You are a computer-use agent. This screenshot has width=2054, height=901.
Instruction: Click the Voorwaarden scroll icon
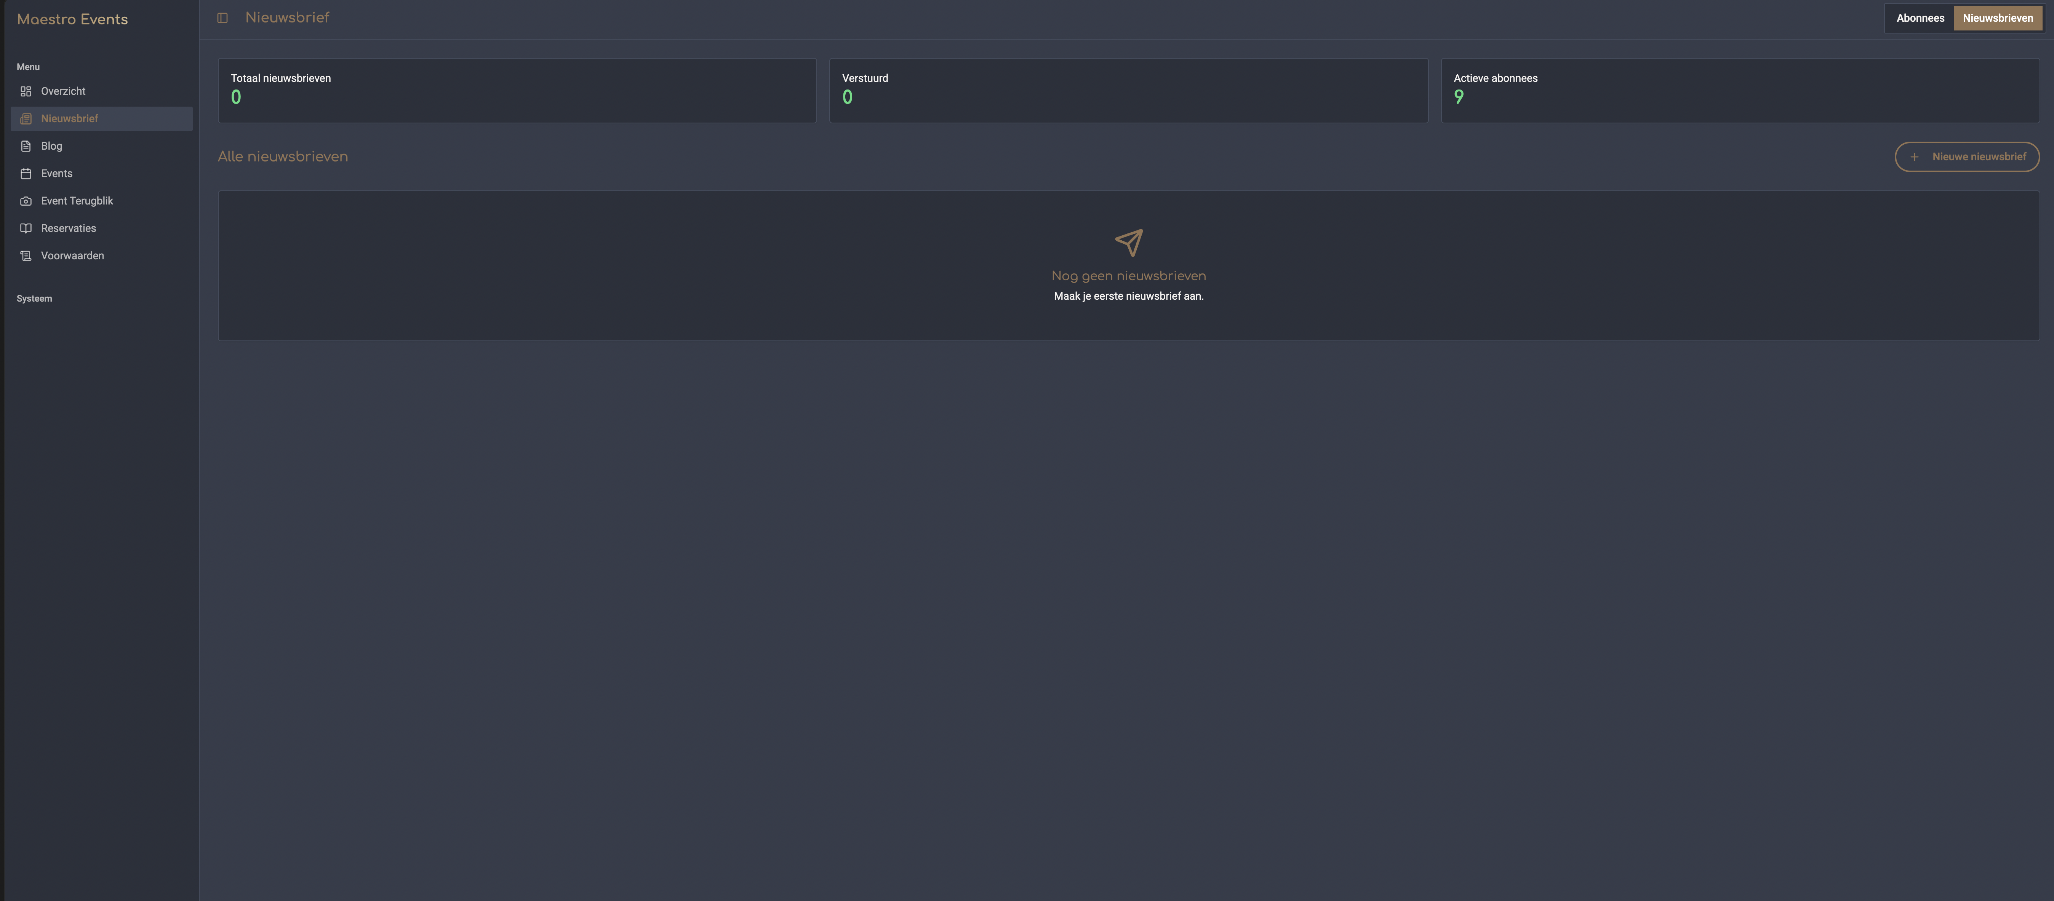click(26, 256)
